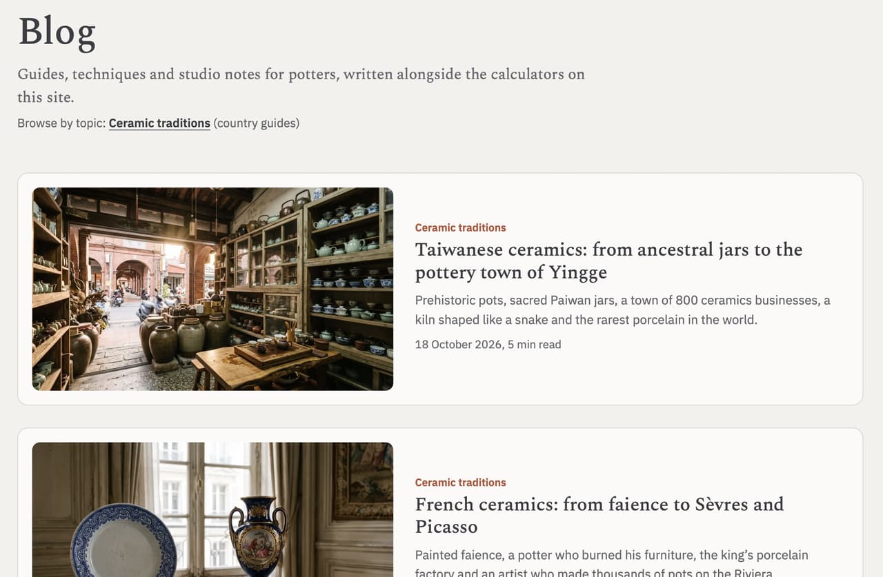This screenshot has height=577, width=883.
Task: Click the Taiwanese pottery shop thumbnail
Action: pos(212,289)
